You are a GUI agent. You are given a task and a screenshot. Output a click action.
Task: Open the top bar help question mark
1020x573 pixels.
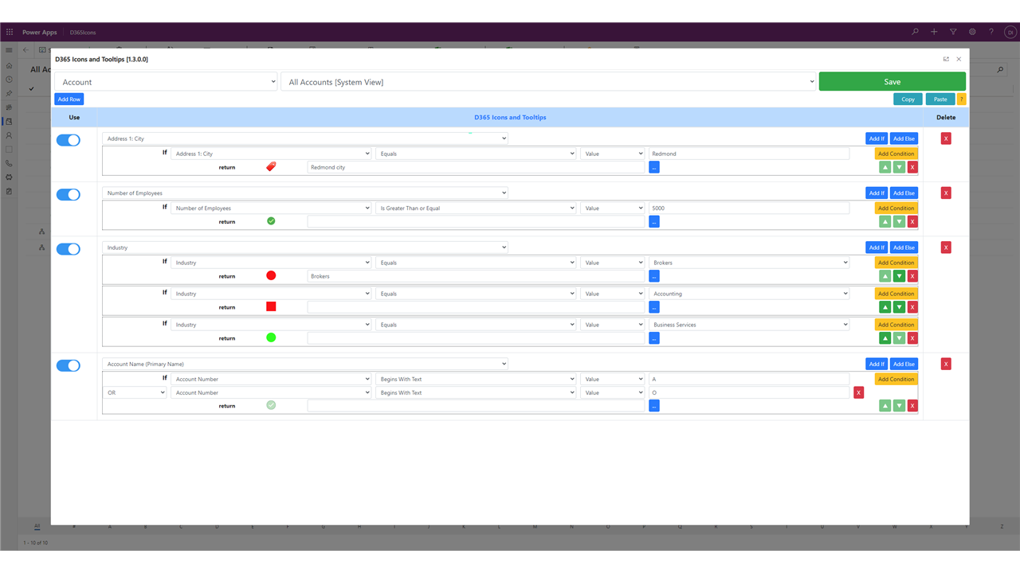[991, 32]
